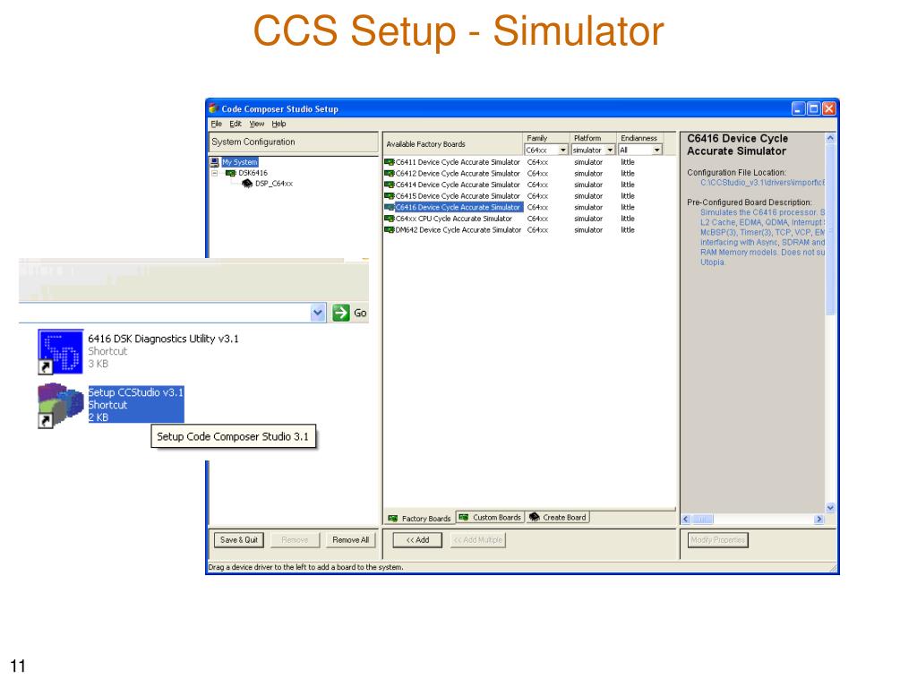The height and width of the screenshot is (688, 917).
Task: Click board icon beside DM642 simulator
Action: click(389, 230)
